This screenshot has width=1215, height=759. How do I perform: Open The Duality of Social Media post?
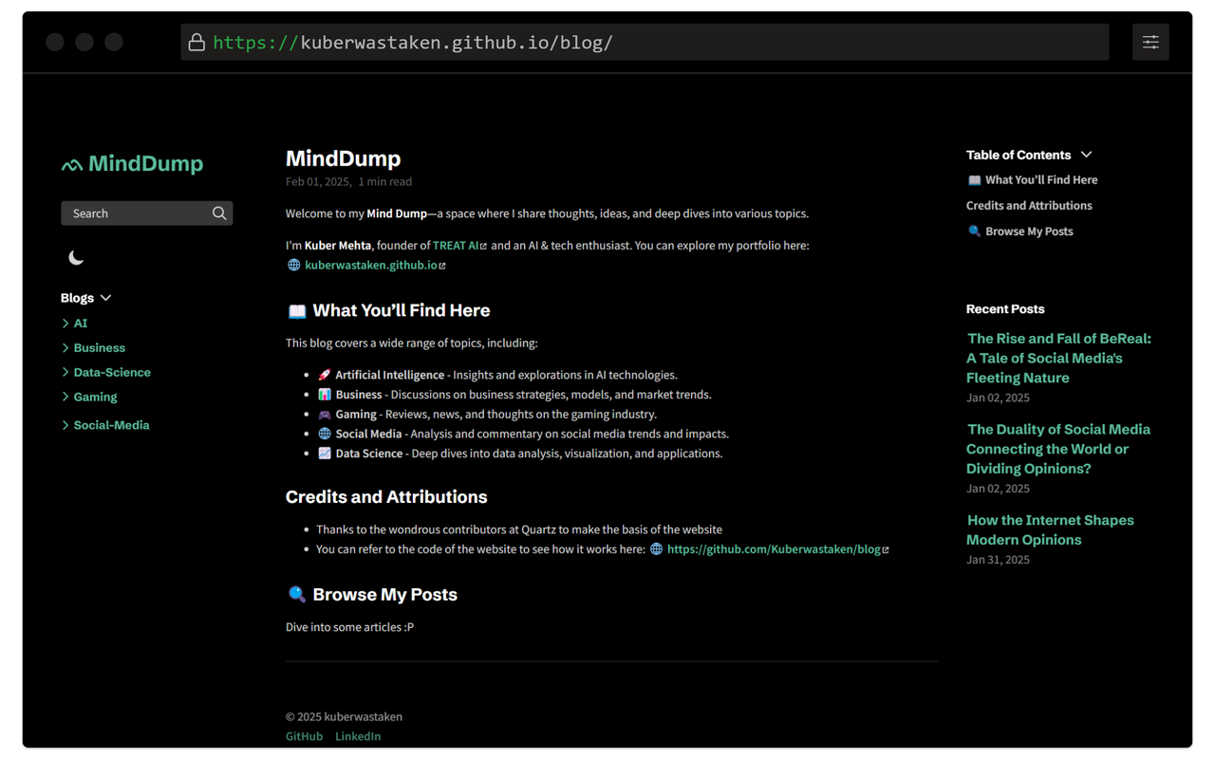click(1058, 449)
